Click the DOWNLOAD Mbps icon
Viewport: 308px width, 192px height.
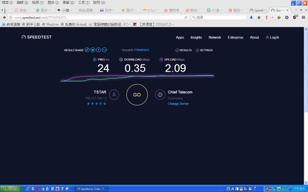pos(121,60)
